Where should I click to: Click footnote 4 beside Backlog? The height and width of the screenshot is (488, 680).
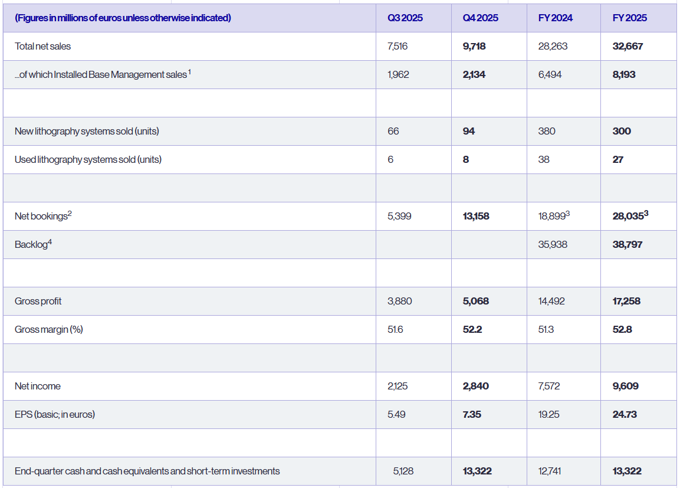(49, 242)
